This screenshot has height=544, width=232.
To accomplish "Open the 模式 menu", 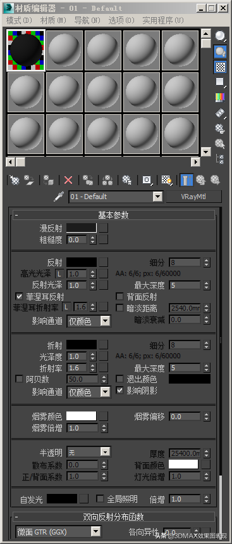I will tap(20, 20).
